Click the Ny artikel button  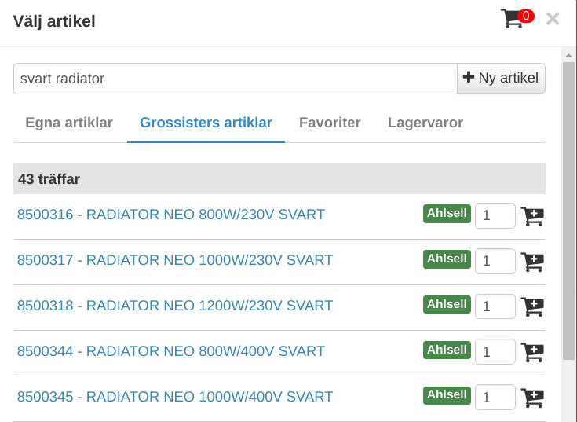click(501, 78)
